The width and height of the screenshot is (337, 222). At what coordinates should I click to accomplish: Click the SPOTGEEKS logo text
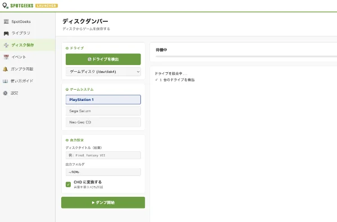(22, 6)
